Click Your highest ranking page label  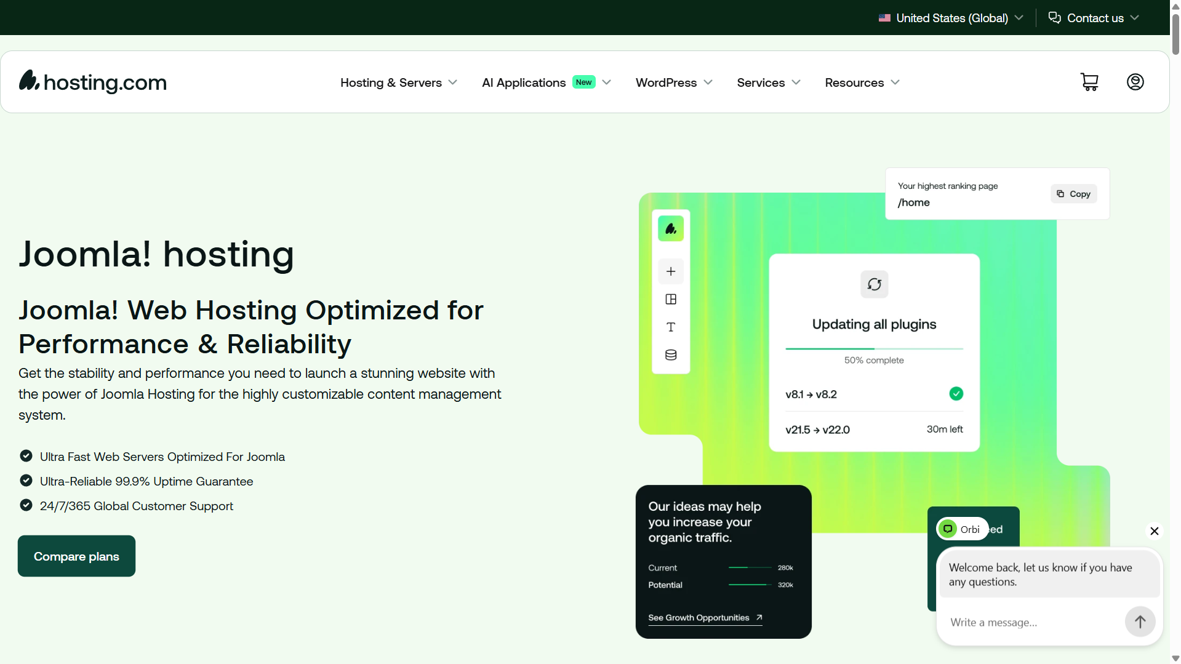tap(948, 186)
